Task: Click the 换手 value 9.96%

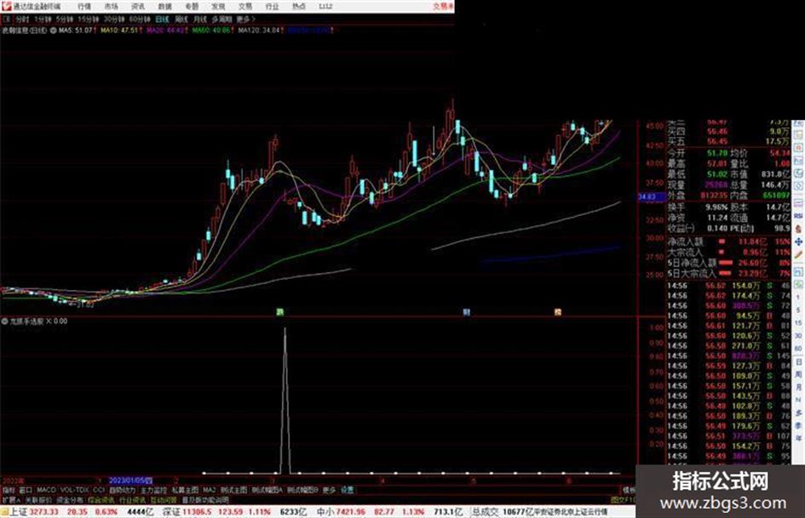Action: coord(716,208)
